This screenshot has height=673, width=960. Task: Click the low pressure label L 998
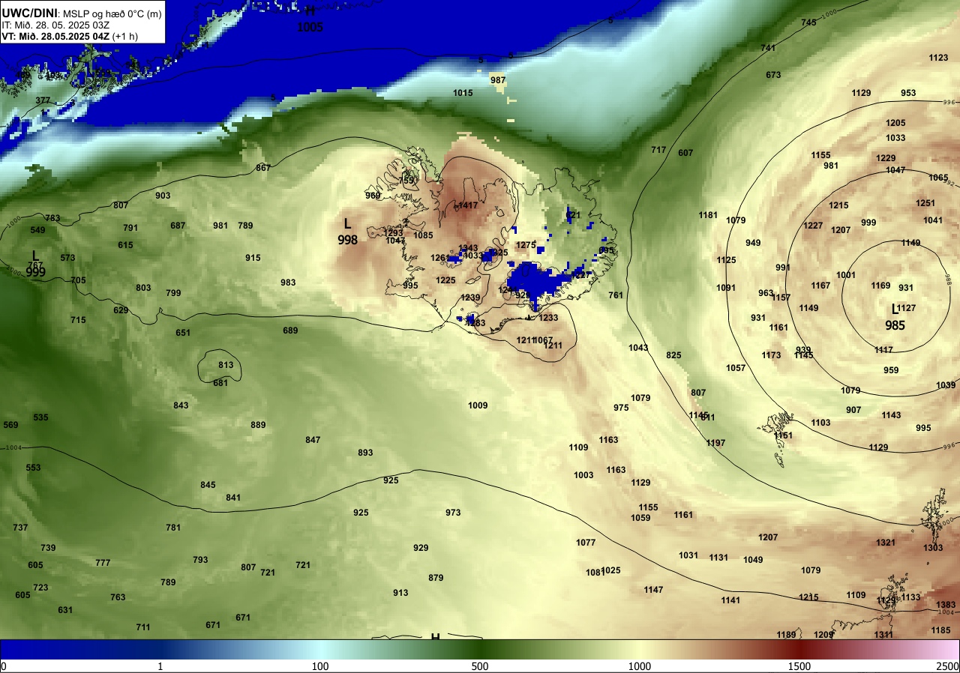point(347,232)
